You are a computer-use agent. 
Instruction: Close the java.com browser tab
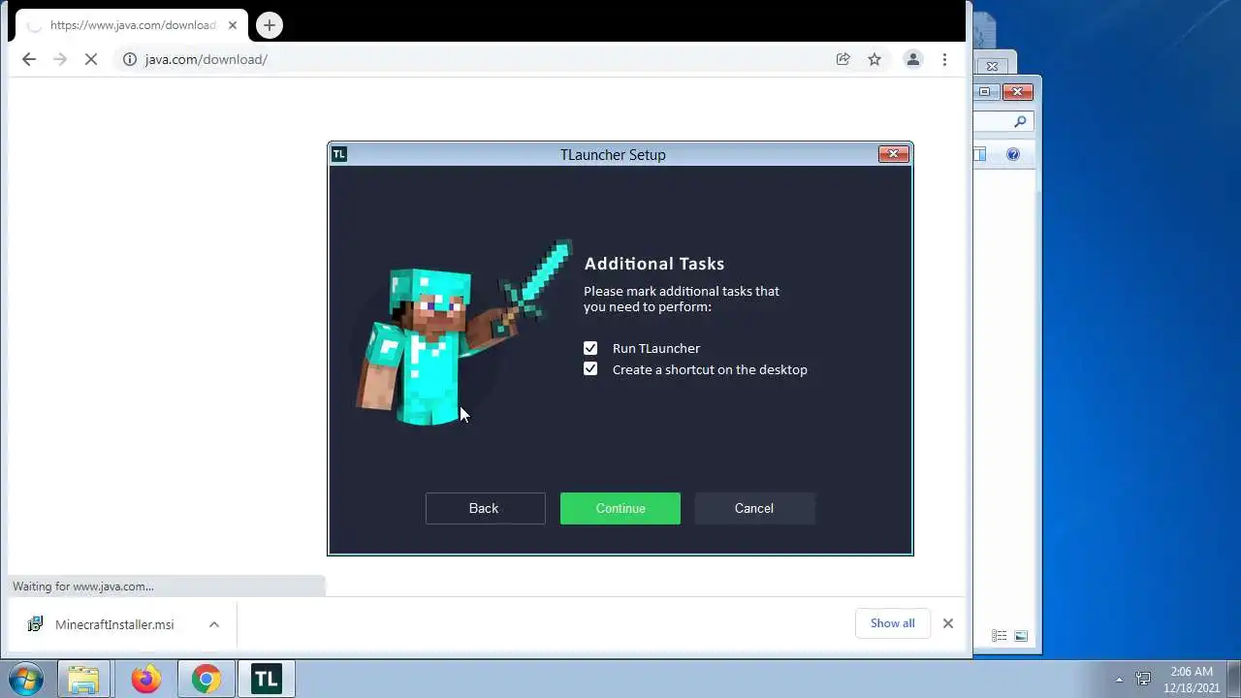coord(233,25)
